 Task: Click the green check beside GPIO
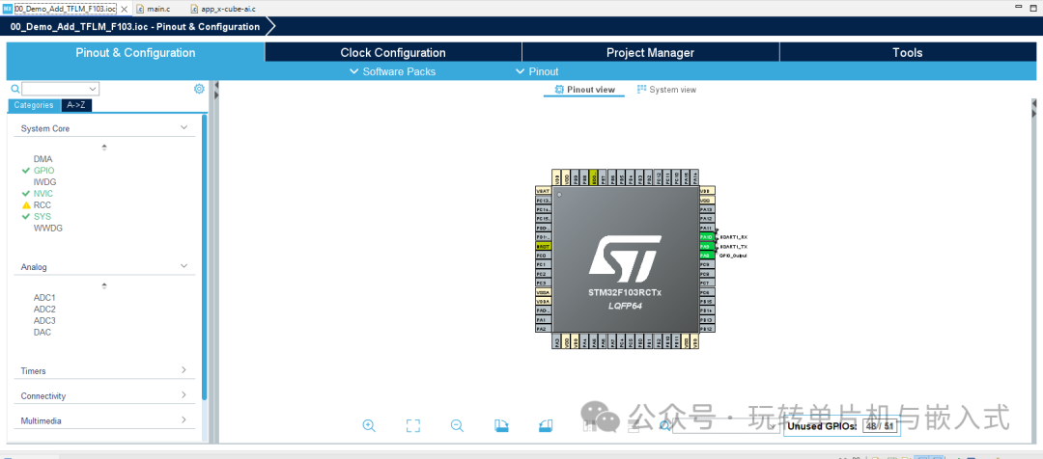pyautogui.click(x=26, y=171)
